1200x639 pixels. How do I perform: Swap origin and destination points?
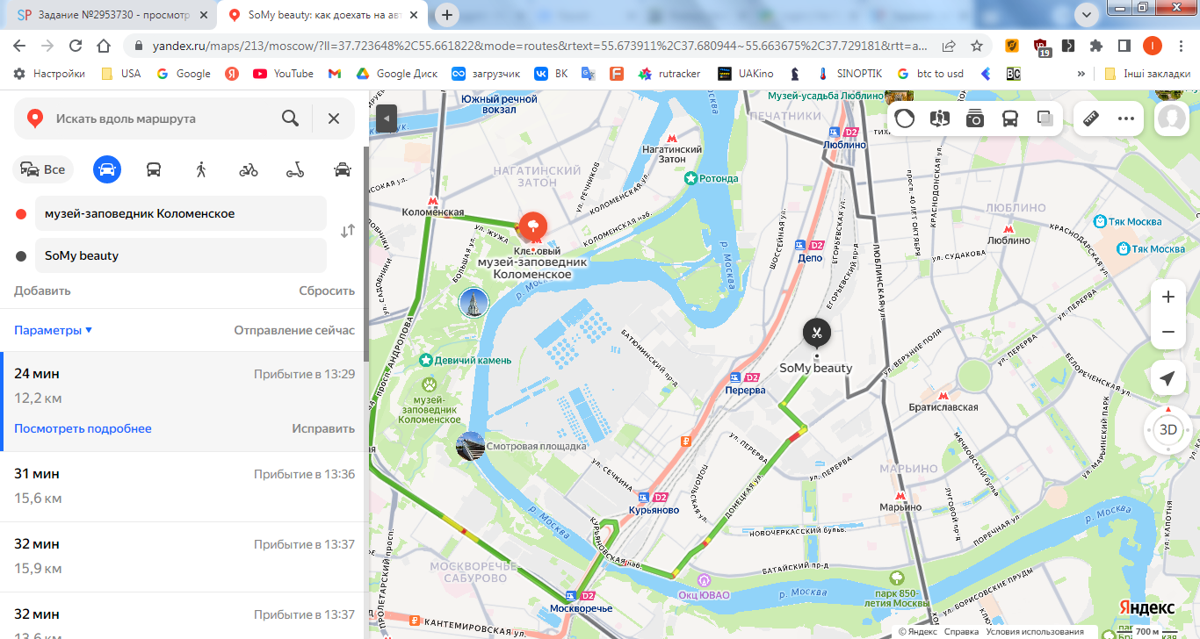348,231
